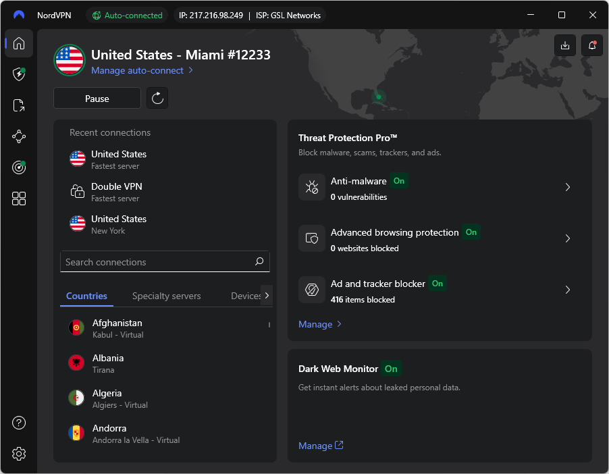Open the Threat Protection shield sidebar icon
Image resolution: width=609 pixels, height=474 pixels.
point(19,74)
